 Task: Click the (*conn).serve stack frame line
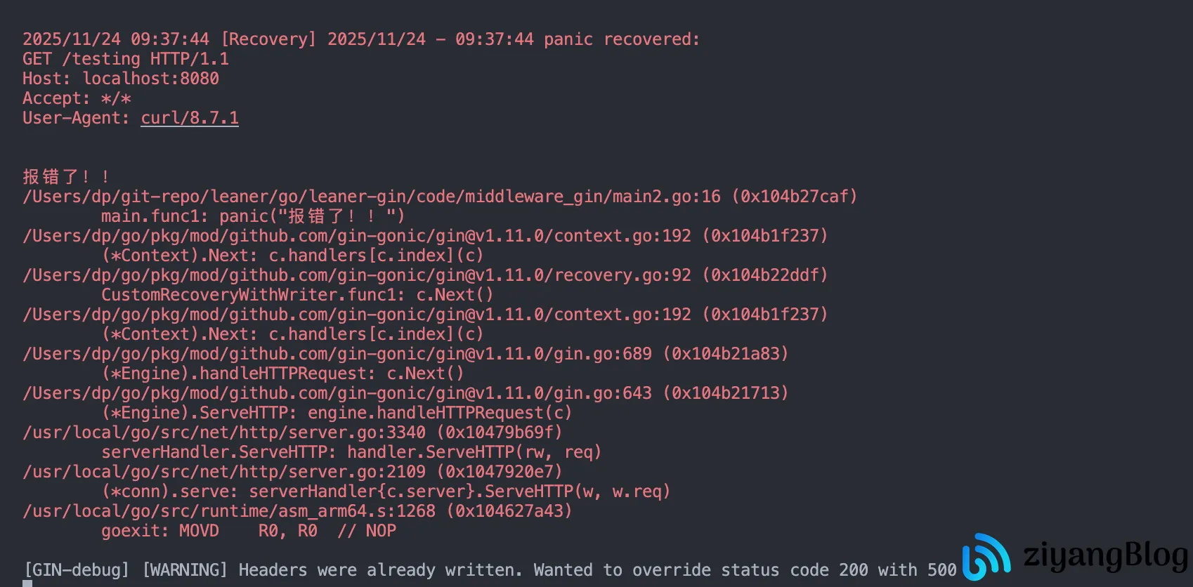(x=386, y=492)
